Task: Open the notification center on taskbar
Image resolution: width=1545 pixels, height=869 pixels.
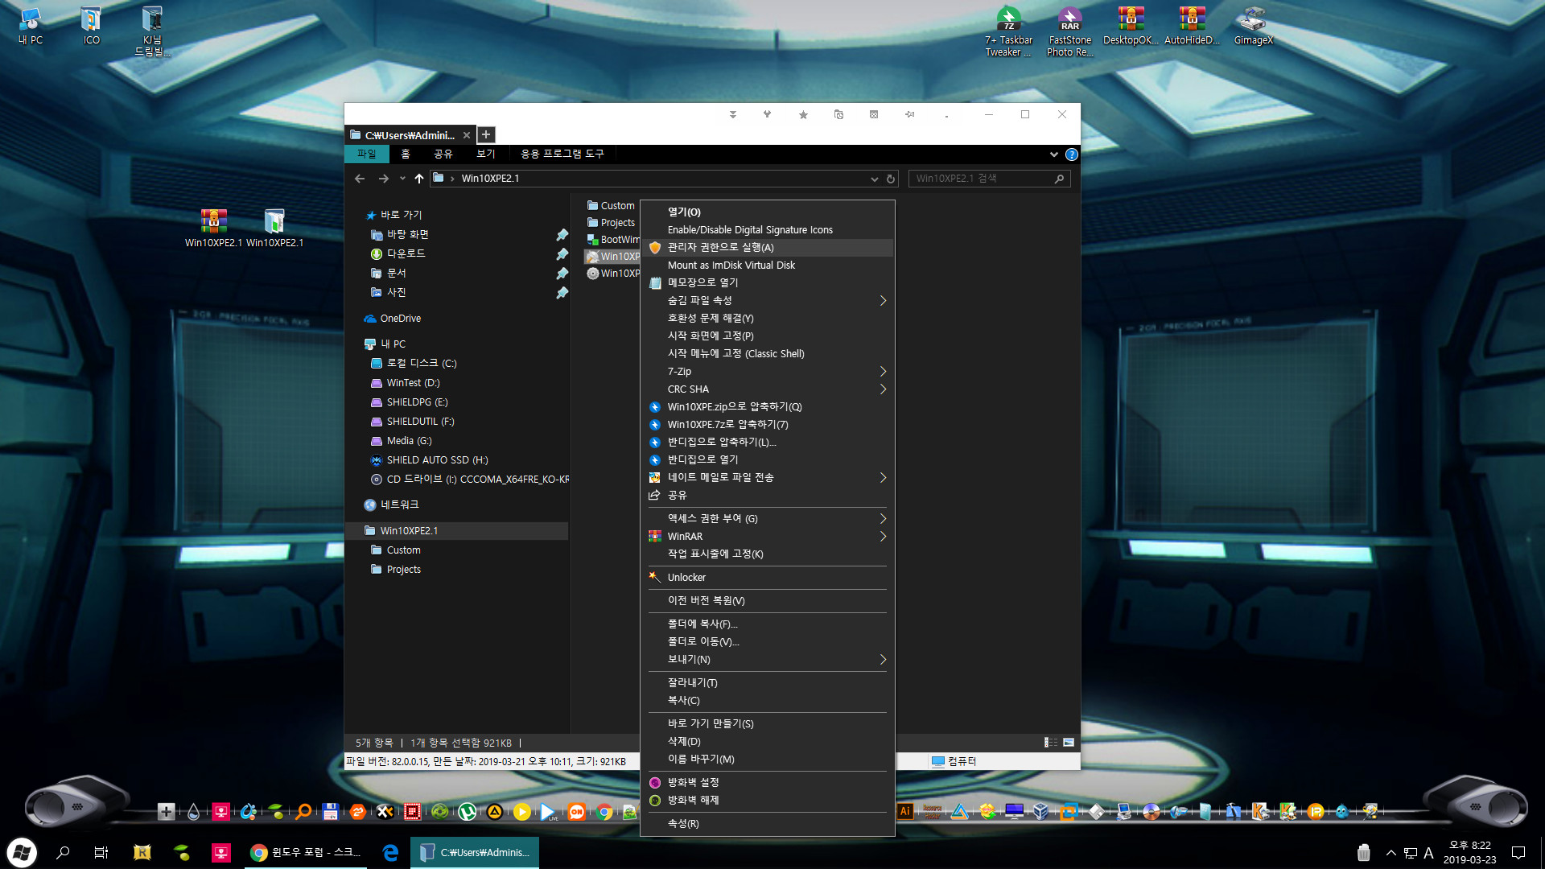Action: pos(1518,853)
